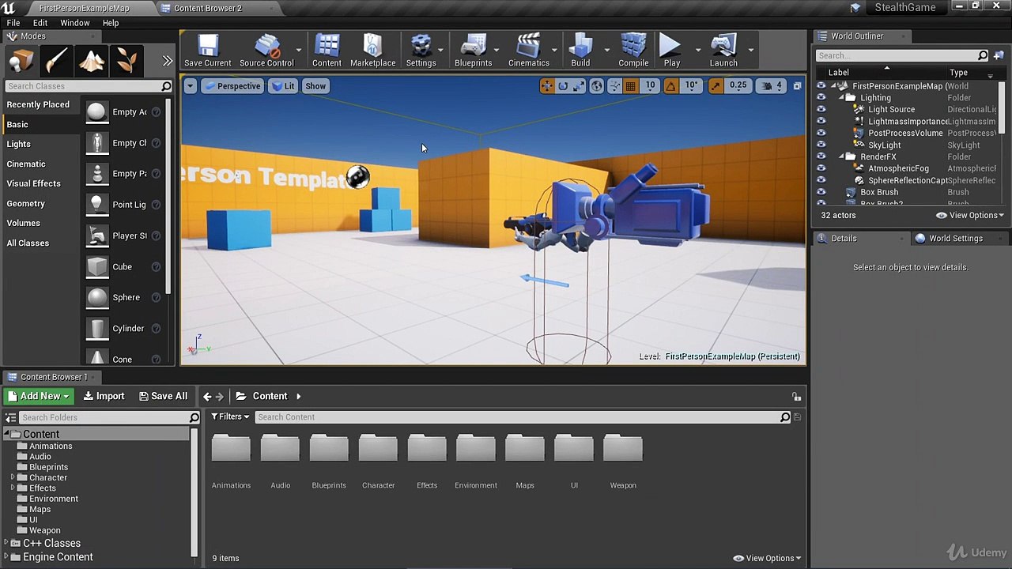Open Perspective view mode dropdown
Image resolution: width=1012 pixels, height=569 pixels.
[232, 86]
